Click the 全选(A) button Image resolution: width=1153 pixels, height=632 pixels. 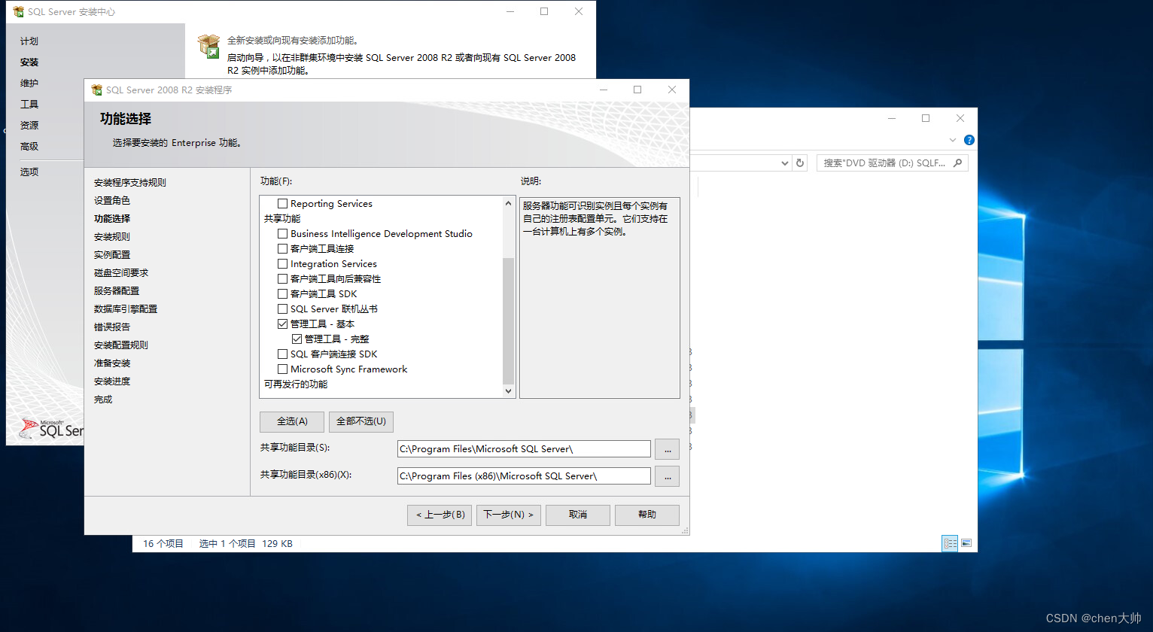292,421
